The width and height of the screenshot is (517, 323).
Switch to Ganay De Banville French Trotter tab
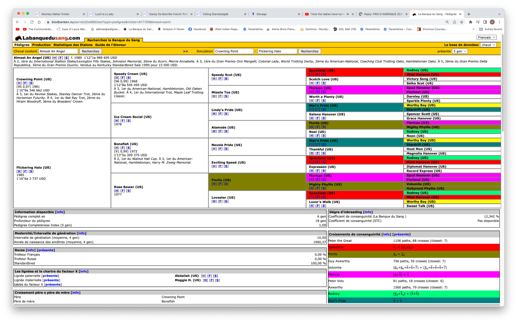pos(168,14)
